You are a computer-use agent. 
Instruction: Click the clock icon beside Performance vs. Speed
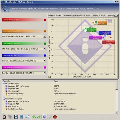pos(4,99)
